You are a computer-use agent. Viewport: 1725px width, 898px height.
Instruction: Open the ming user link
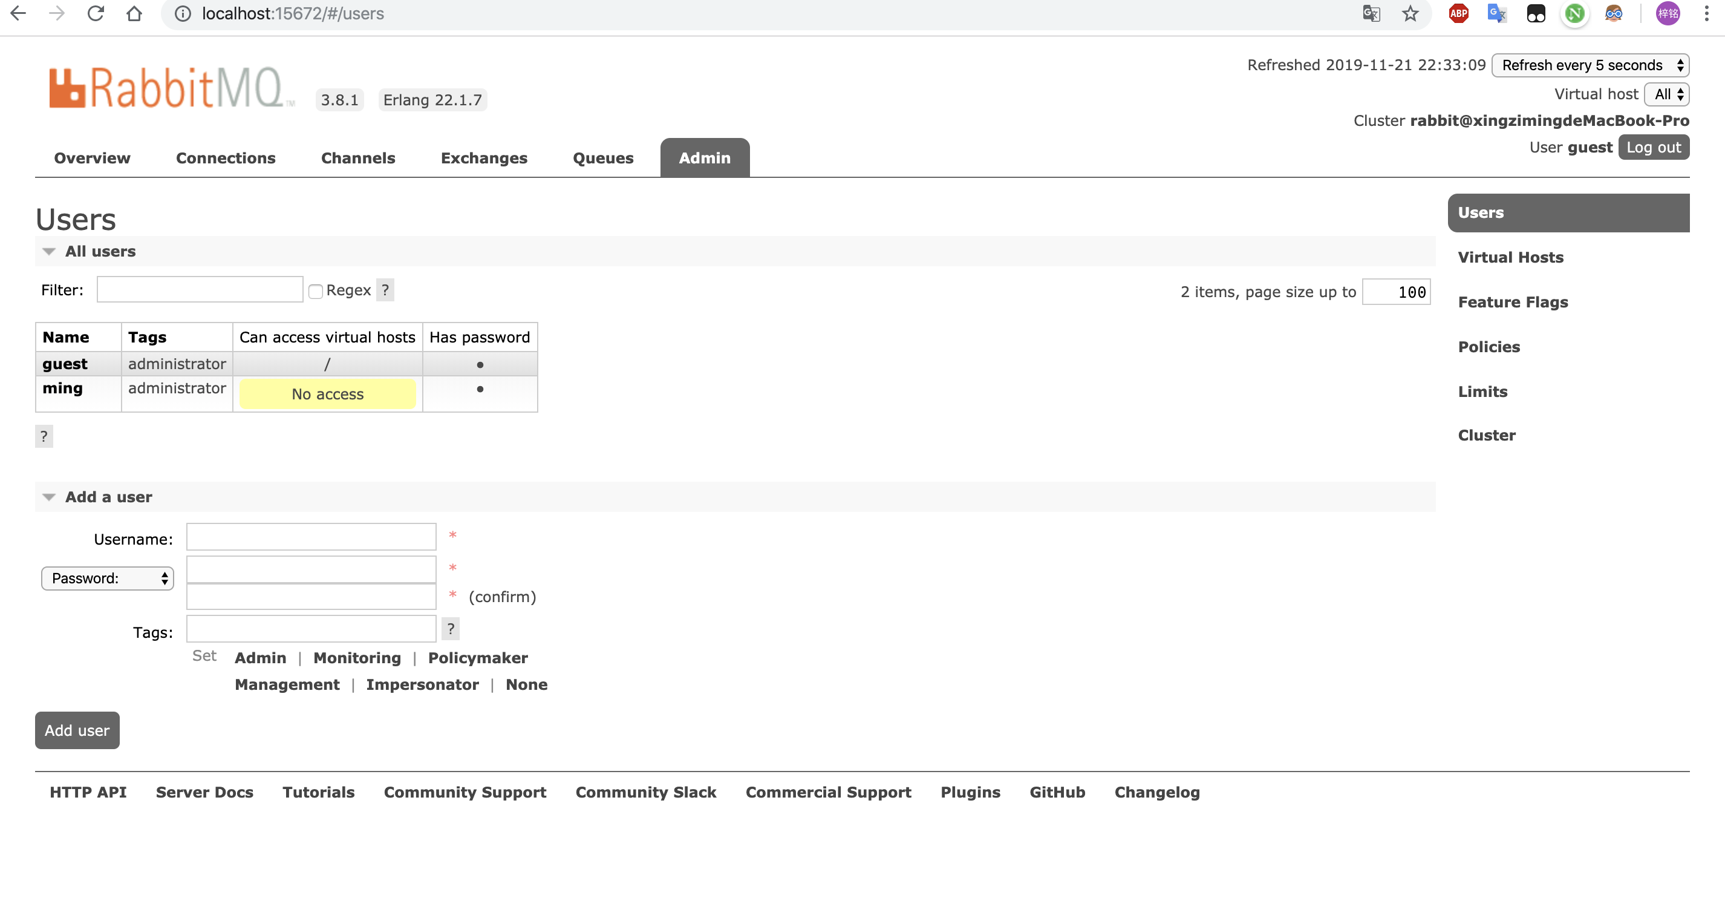62,388
